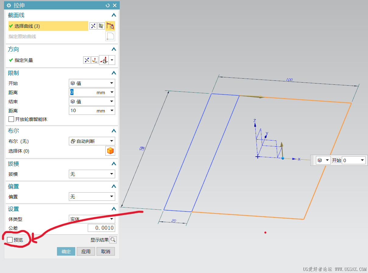The width and height of the screenshot is (368, 273).
Task: Click the 公差 tolerance input field
Action: click(x=101, y=228)
